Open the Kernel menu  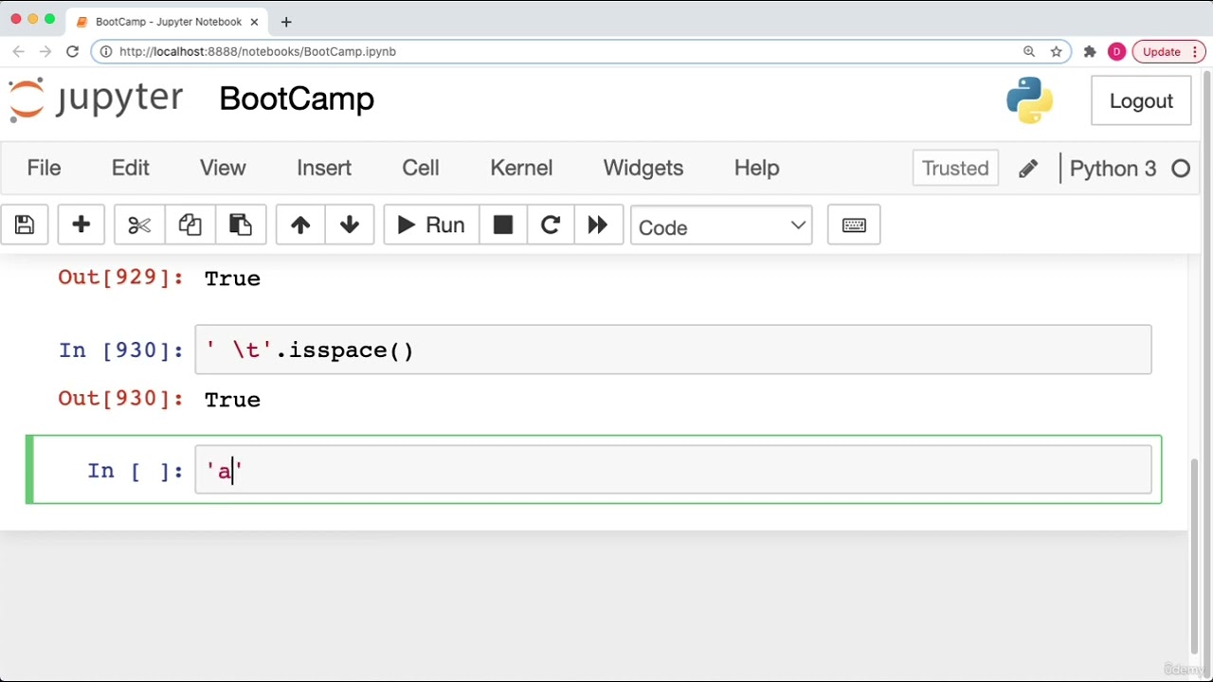pyautogui.click(x=521, y=168)
